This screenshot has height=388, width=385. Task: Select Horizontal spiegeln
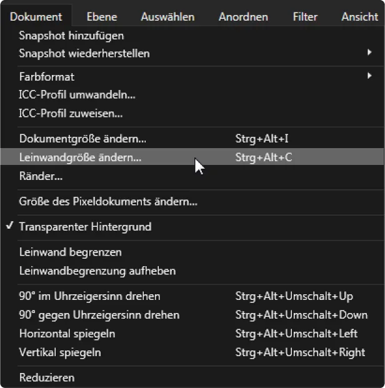click(x=67, y=334)
